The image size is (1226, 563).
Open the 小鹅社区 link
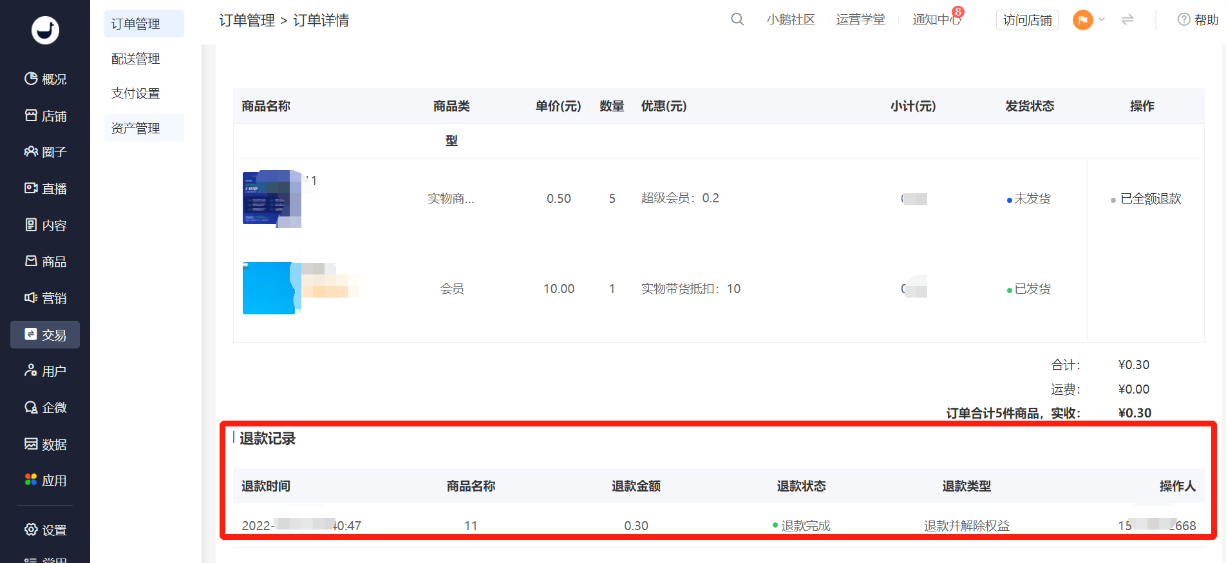[791, 20]
